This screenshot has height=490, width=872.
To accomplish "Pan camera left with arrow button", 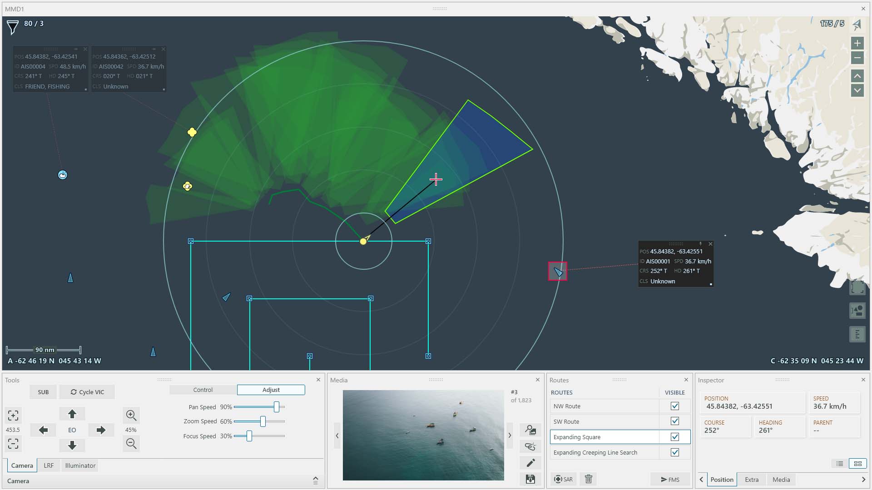I will (44, 430).
